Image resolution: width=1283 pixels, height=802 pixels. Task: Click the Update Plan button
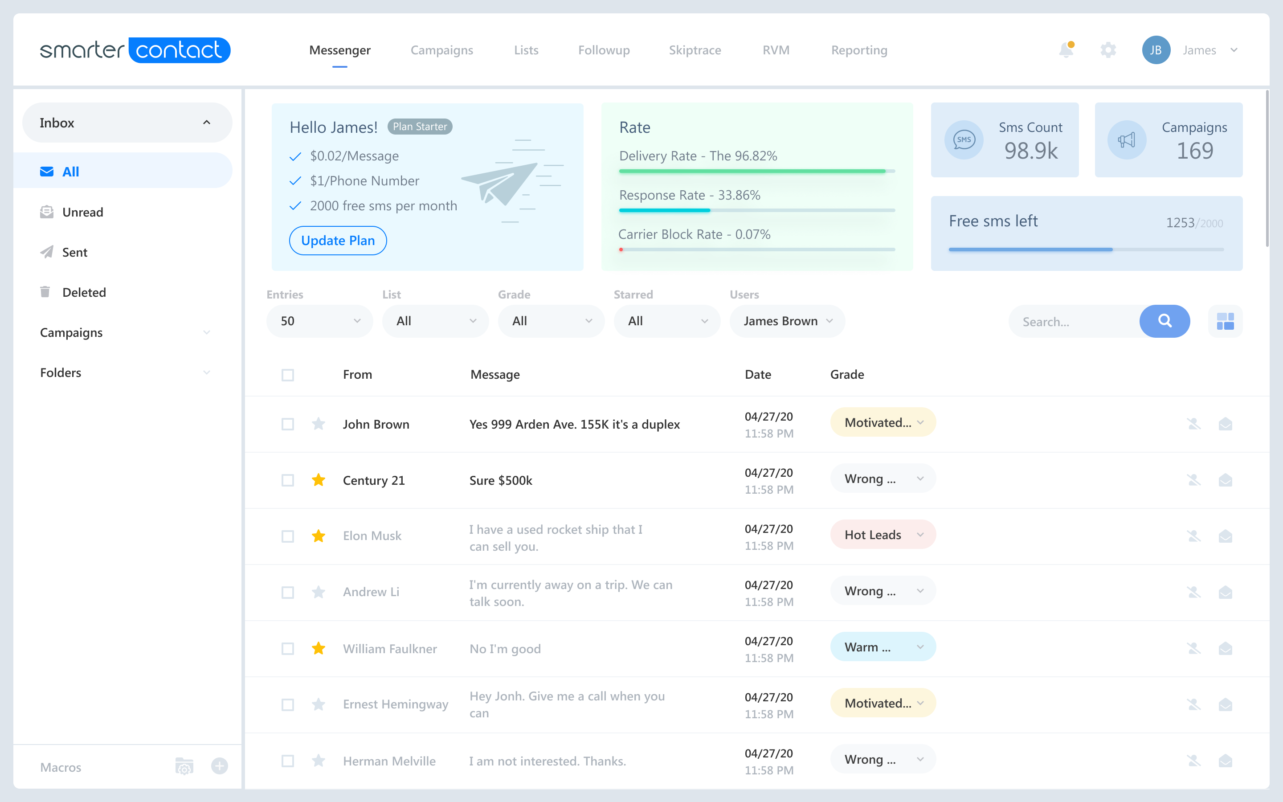click(338, 240)
